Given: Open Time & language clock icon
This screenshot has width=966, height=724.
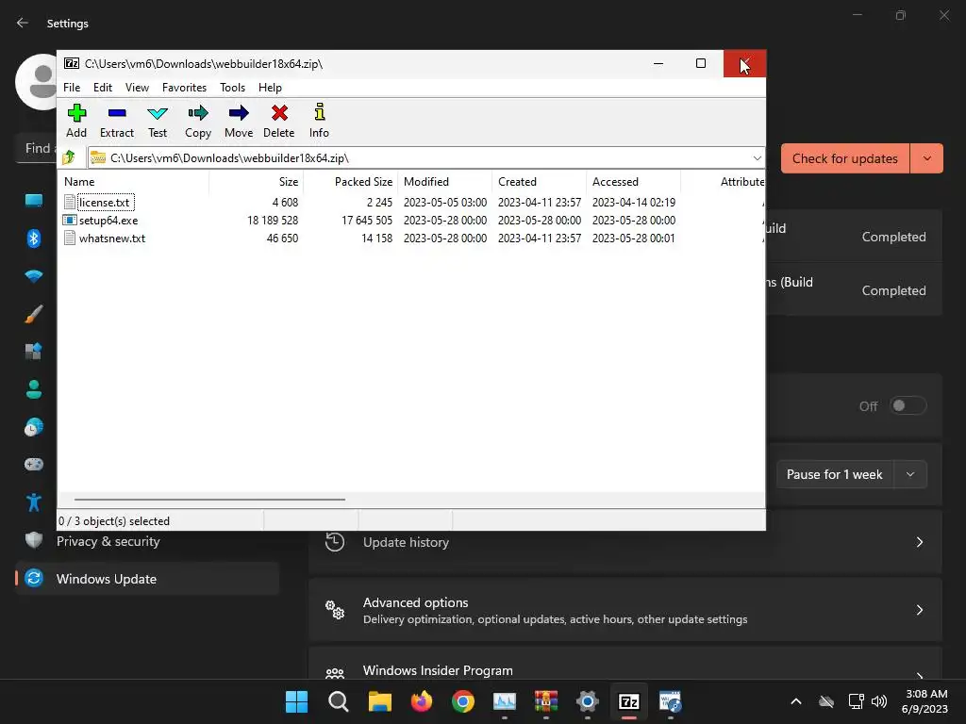Looking at the screenshot, I should [34, 427].
